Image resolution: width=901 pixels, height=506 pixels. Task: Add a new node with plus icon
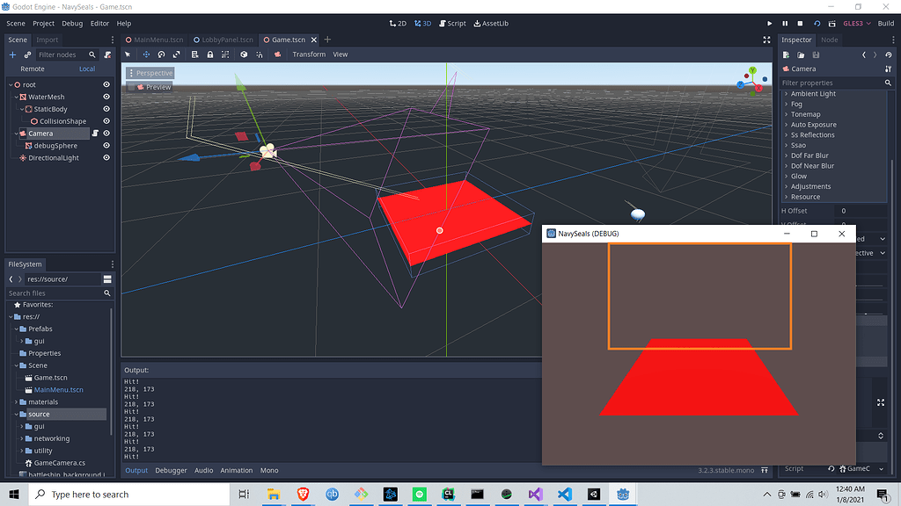pyautogui.click(x=12, y=54)
